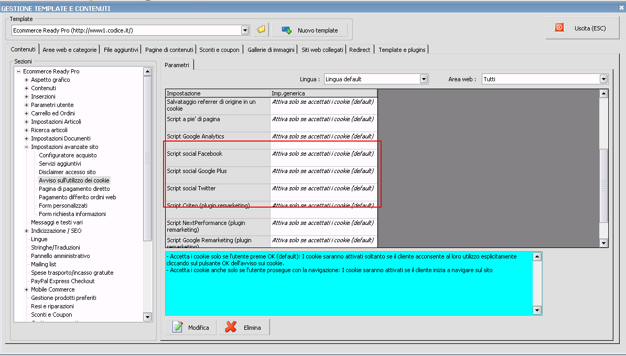The height and width of the screenshot is (356, 626).
Task: Select the Script social Google Plus row
Action: 271,175
